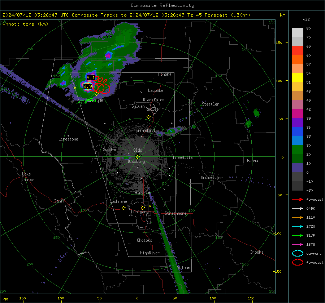This screenshot has width=325, height=303.
Task: Click the Limestone label
Action: (x=68, y=139)
